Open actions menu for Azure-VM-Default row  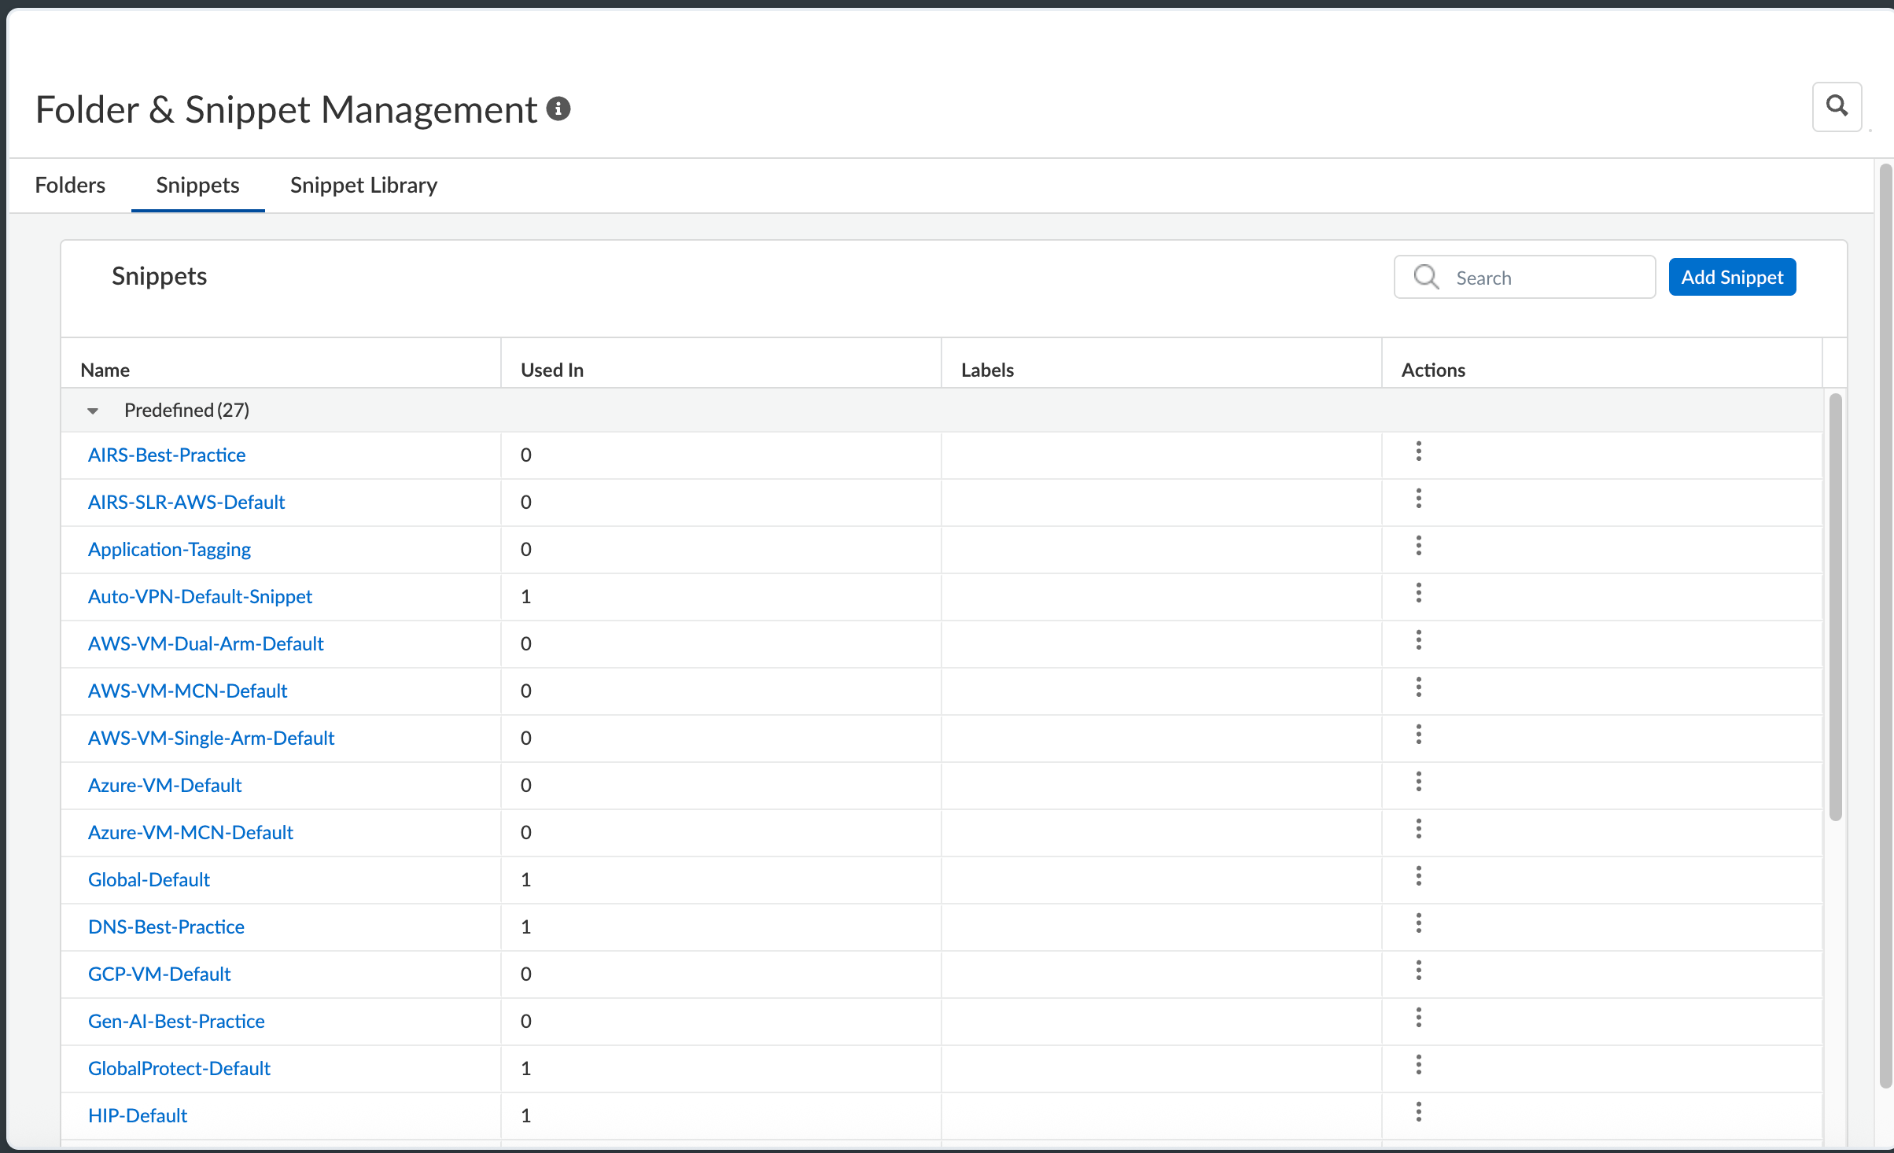coord(1419,782)
